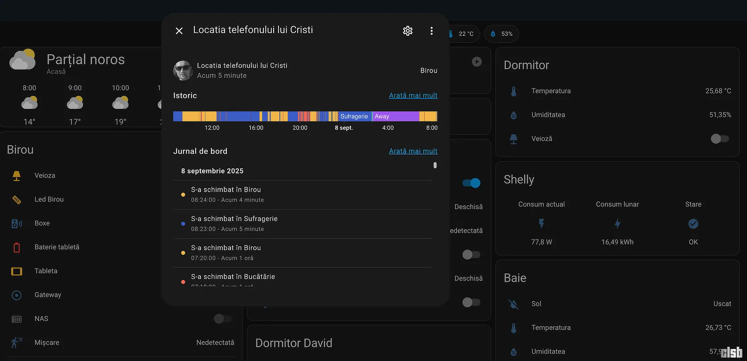Viewport: 747px width, 361px height.
Task: Click the 8 septembrie 2025 date header
Action: pyautogui.click(x=212, y=171)
